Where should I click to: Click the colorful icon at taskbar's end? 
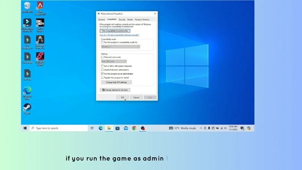click(249, 128)
